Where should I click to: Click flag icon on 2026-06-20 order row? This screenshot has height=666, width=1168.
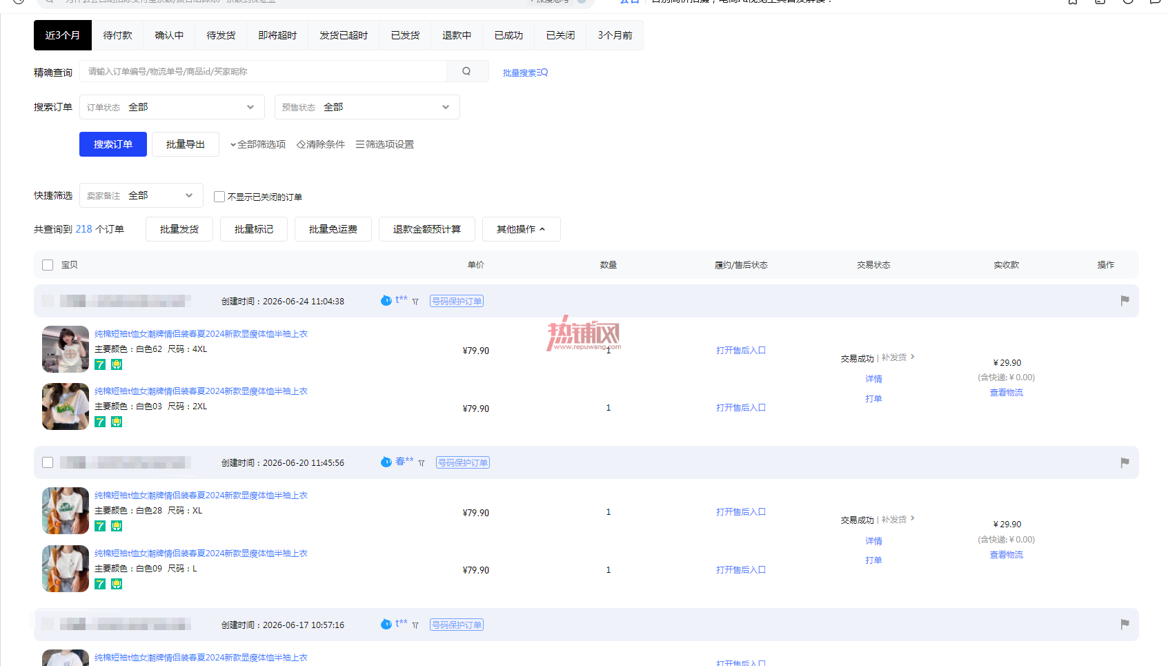1125,462
